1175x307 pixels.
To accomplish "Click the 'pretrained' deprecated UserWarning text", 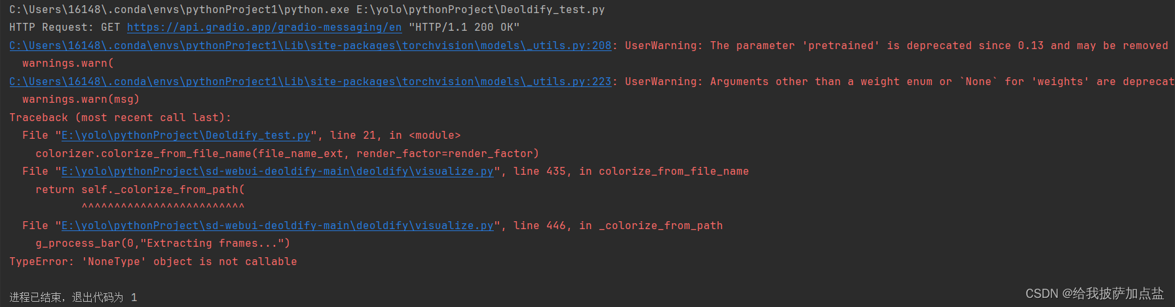I will (897, 46).
